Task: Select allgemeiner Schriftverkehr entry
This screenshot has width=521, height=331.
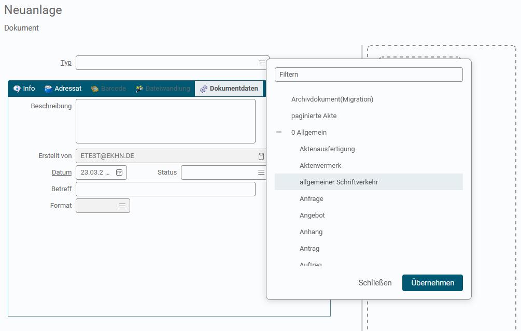Action: (369, 182)
